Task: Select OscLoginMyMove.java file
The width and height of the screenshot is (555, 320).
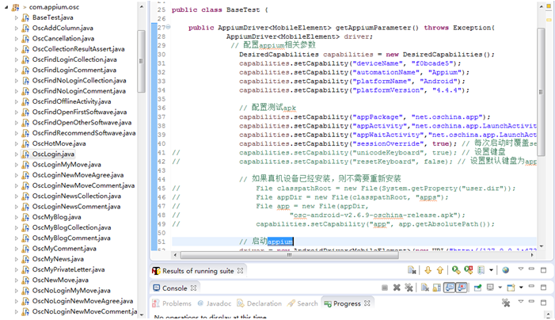Action: 67,165
